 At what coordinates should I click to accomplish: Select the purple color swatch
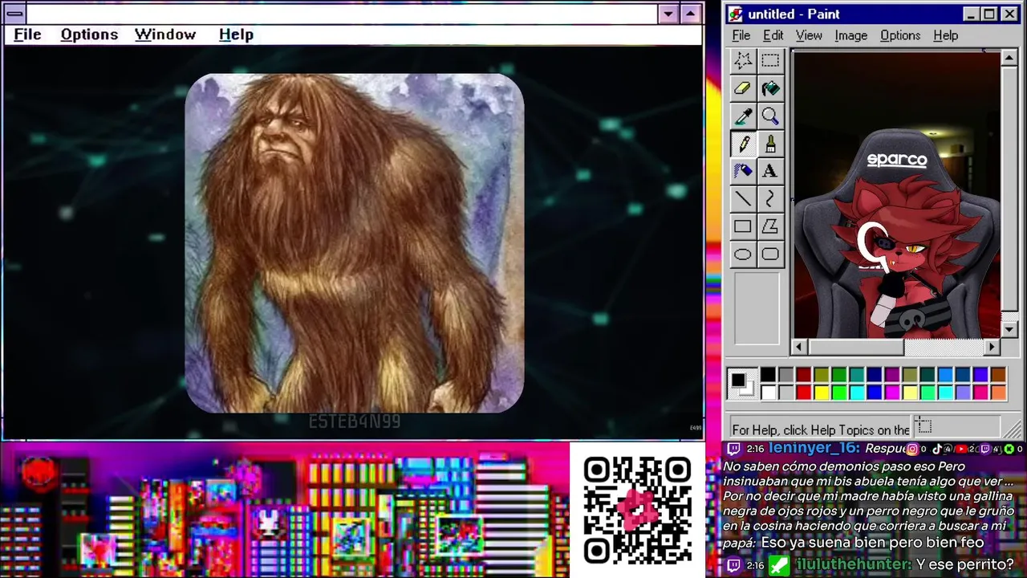pos(891,375)
